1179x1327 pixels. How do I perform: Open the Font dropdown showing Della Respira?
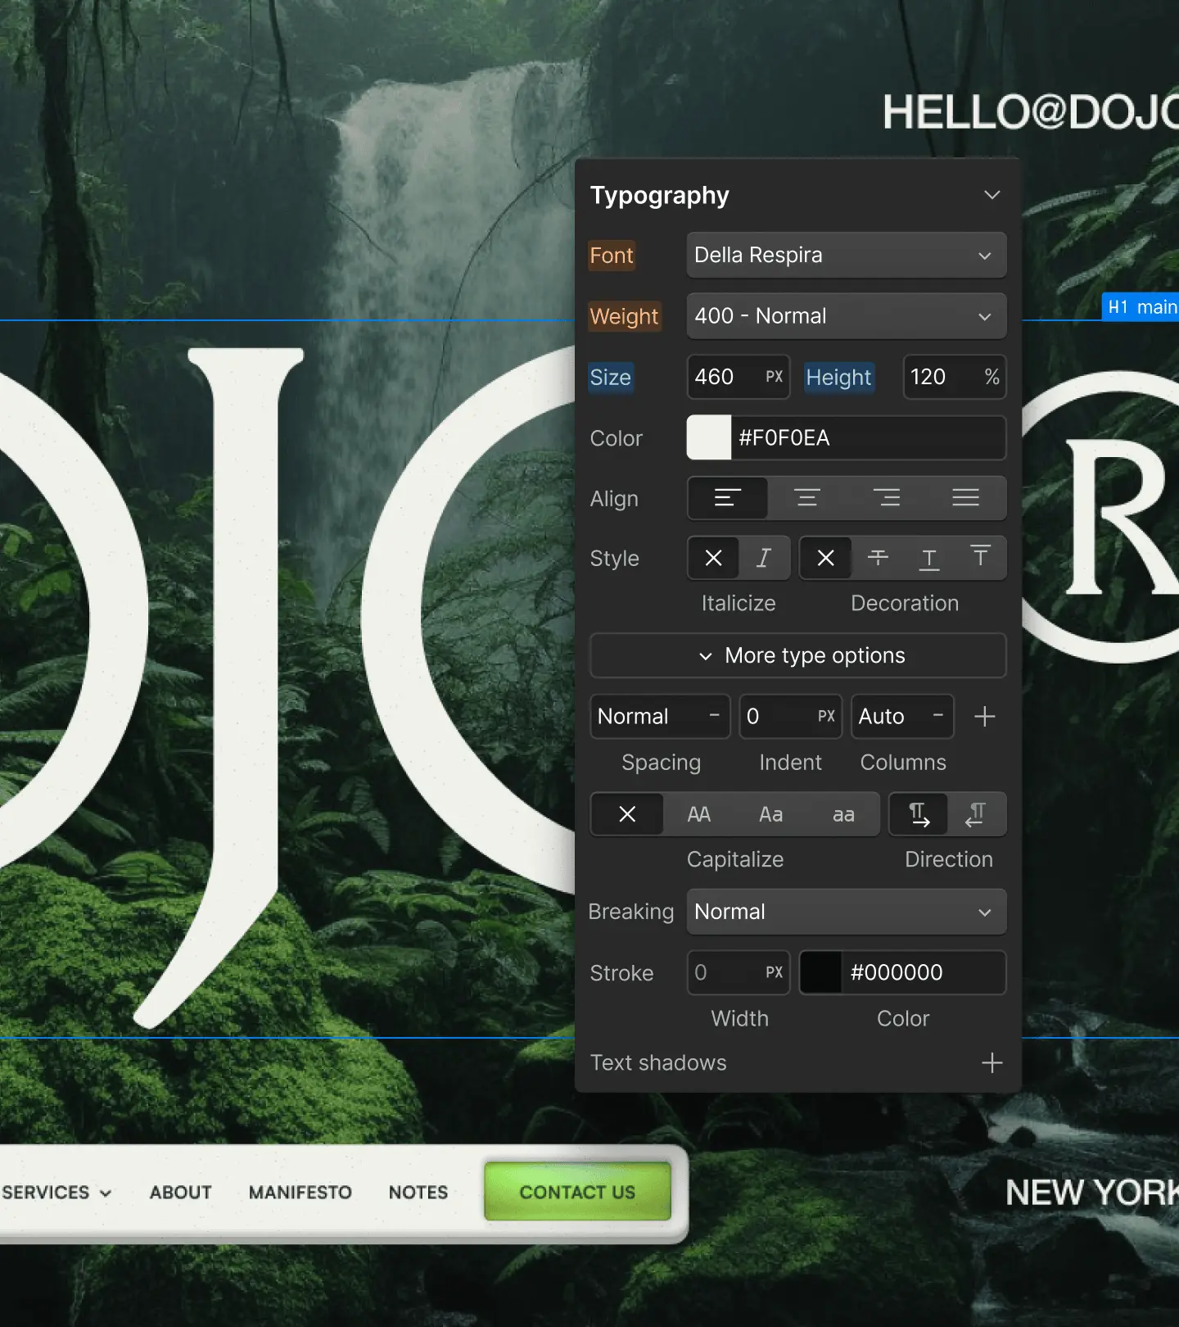tap(846, 256)
